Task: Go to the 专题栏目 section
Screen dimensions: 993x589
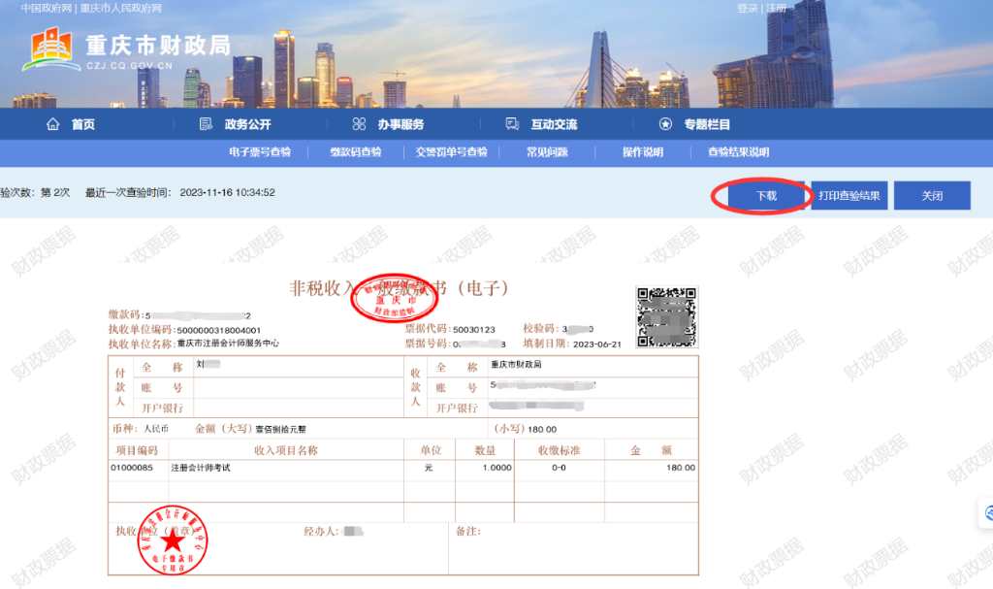Action: tap(707, 124)
